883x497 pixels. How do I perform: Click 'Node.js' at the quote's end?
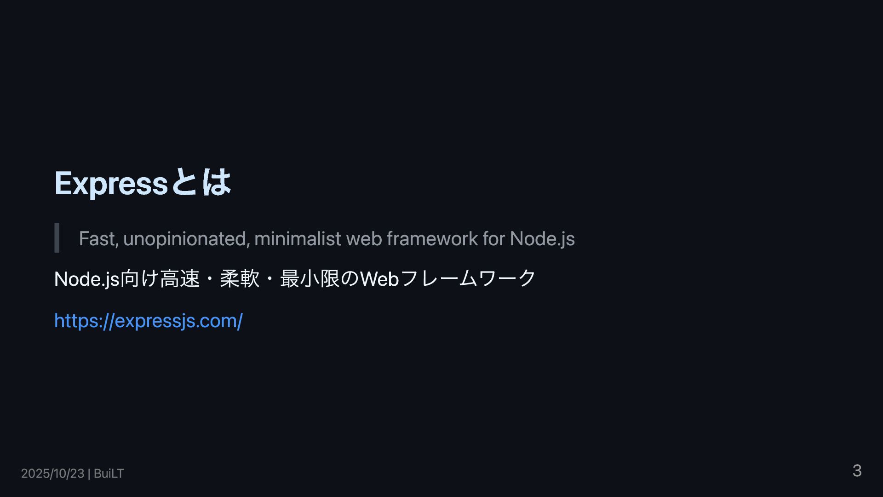click(x=542, y=239)
